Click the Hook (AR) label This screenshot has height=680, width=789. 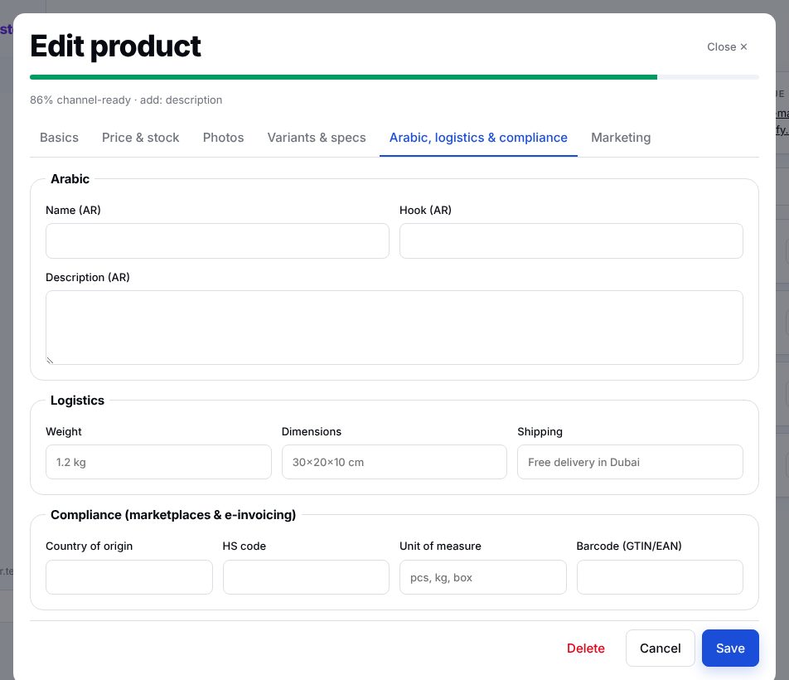425,211
